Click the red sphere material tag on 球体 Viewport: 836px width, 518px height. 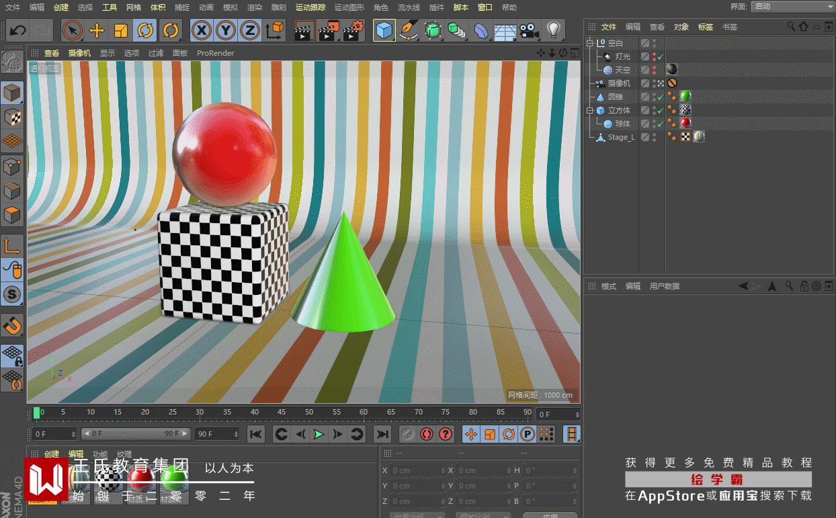pos(685,123)
